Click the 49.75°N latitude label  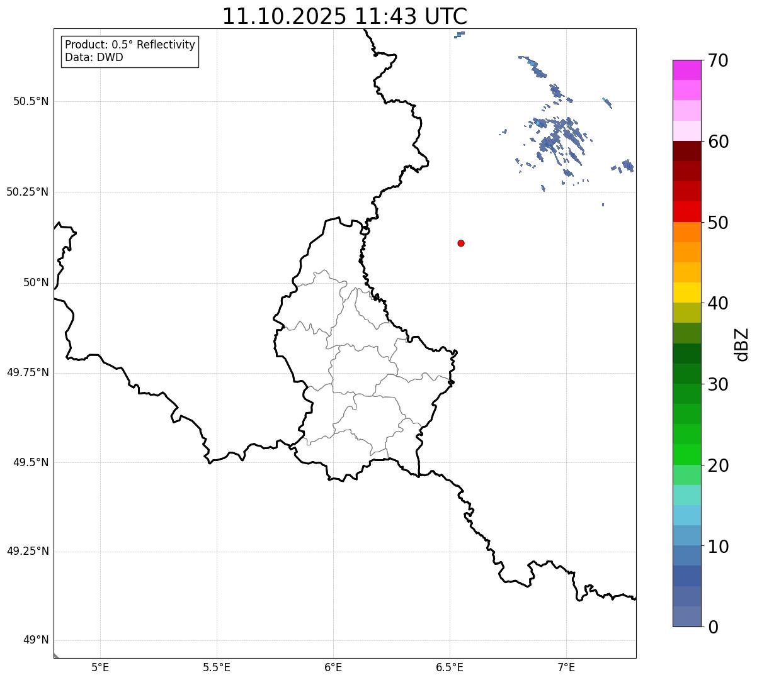click(x=28, y=372)
